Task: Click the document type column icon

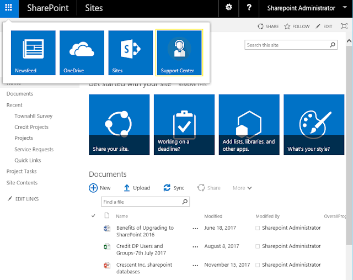Action: (107, 216)
